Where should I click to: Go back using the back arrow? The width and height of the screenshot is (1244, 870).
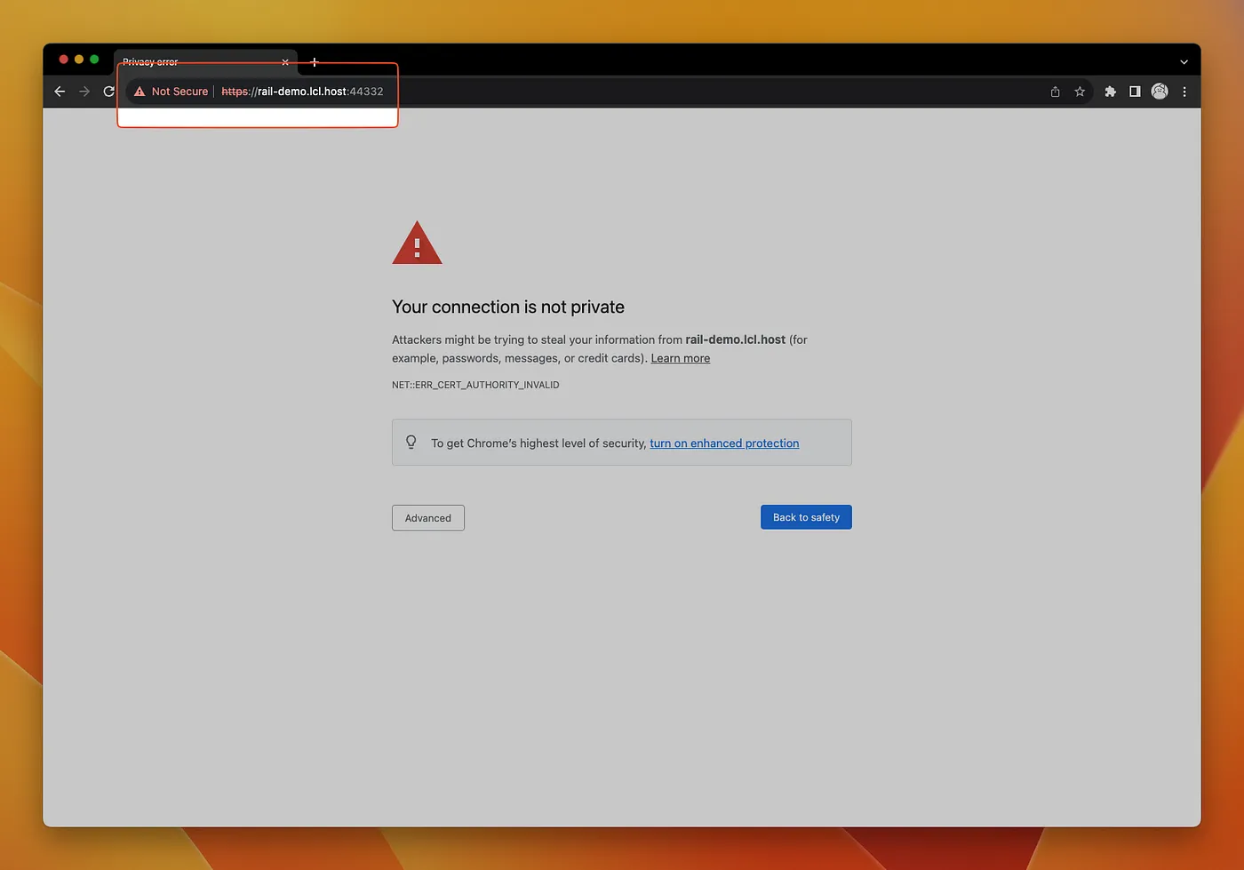[60, 91]
